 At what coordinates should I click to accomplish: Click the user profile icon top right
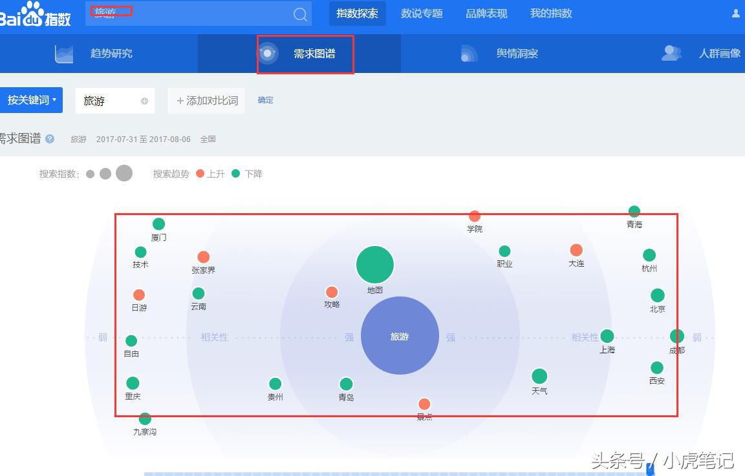pos(736,13)
